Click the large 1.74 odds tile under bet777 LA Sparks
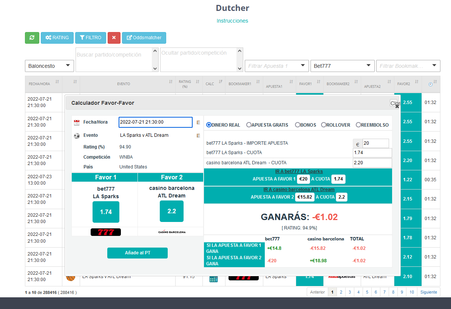Image resolution: width=451 pixels, height=309 pixels. click(x=106, y=212)
